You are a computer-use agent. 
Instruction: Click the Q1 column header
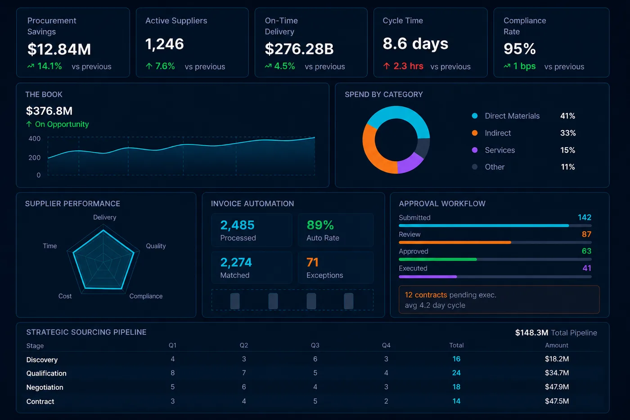(x=172, y=345)
